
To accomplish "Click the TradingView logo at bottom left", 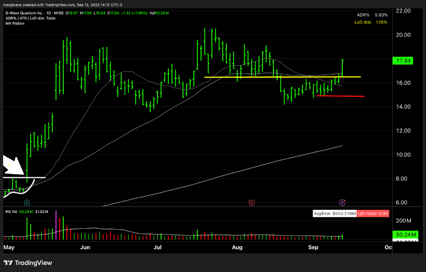I will [x=28, y=263].
